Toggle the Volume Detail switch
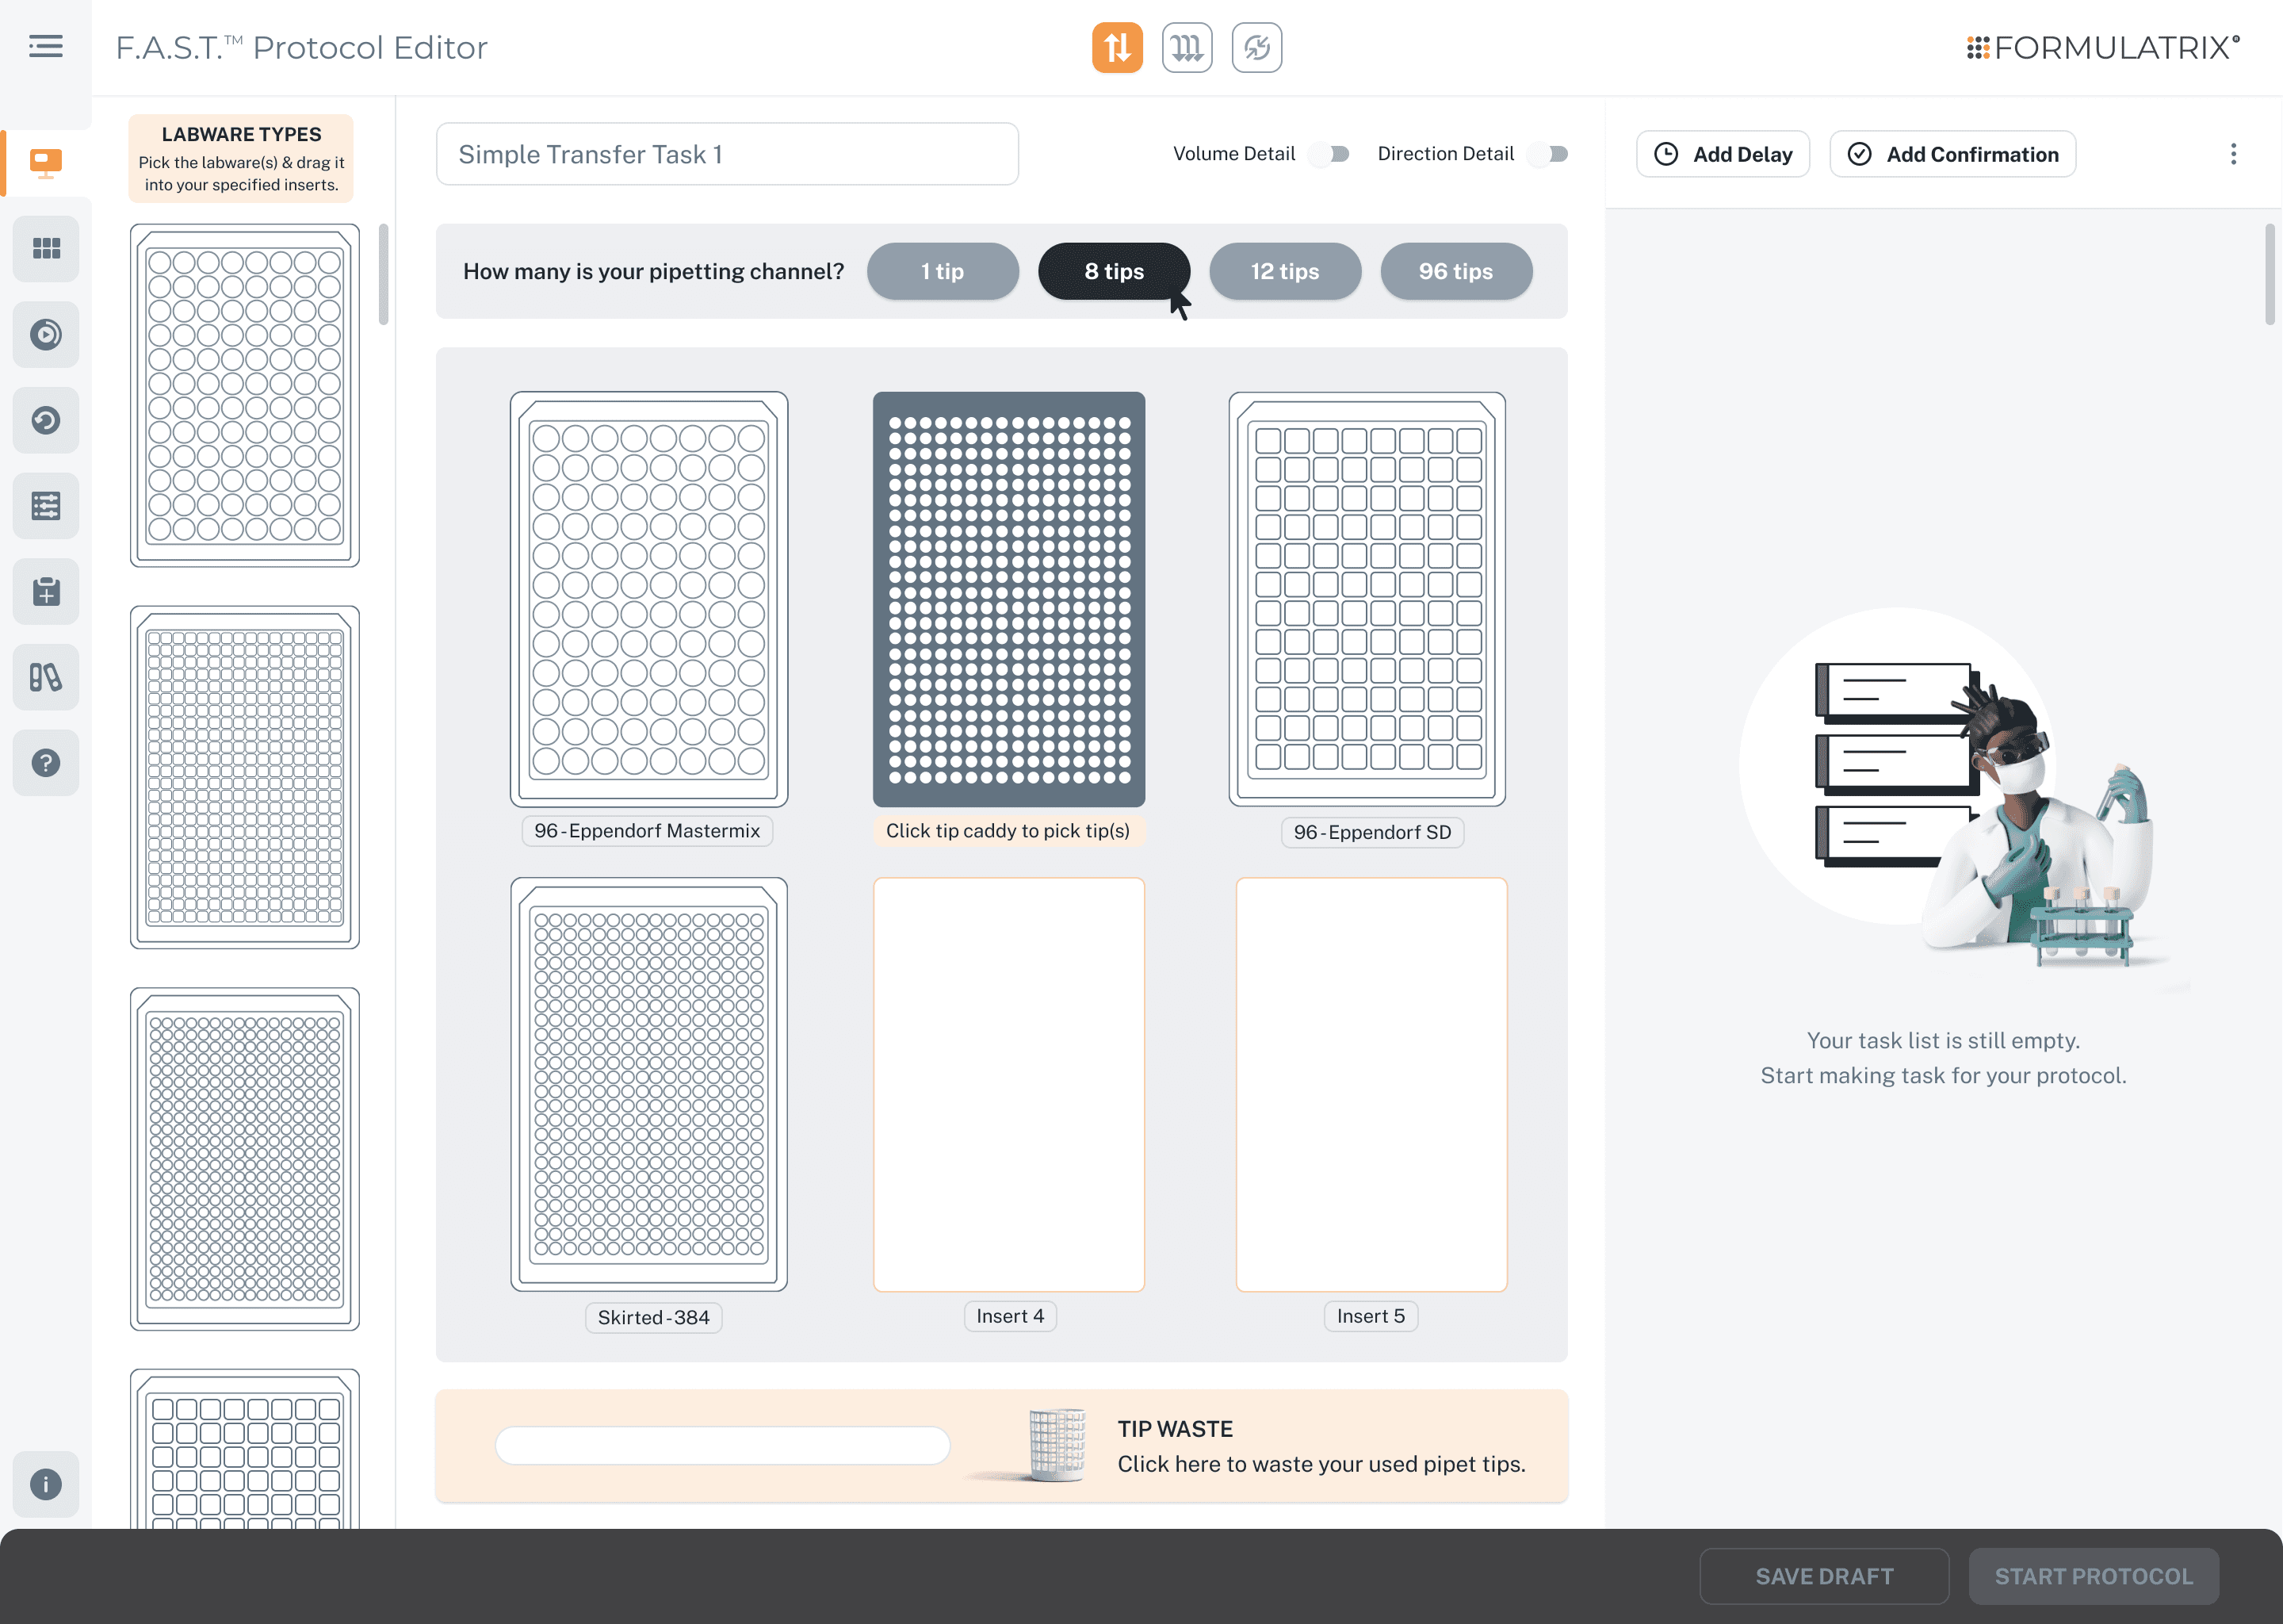The width and height of the screenshot is (2283, 1624). coord(1332,154)
